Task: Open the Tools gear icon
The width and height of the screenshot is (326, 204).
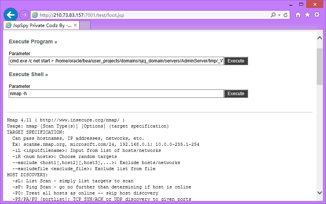Action: point(317,15)
